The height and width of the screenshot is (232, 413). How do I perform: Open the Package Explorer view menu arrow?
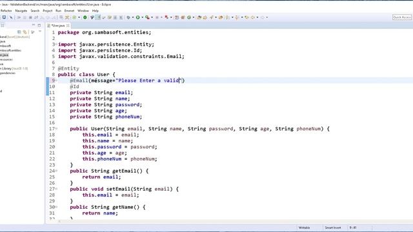[x=40, y=32]
